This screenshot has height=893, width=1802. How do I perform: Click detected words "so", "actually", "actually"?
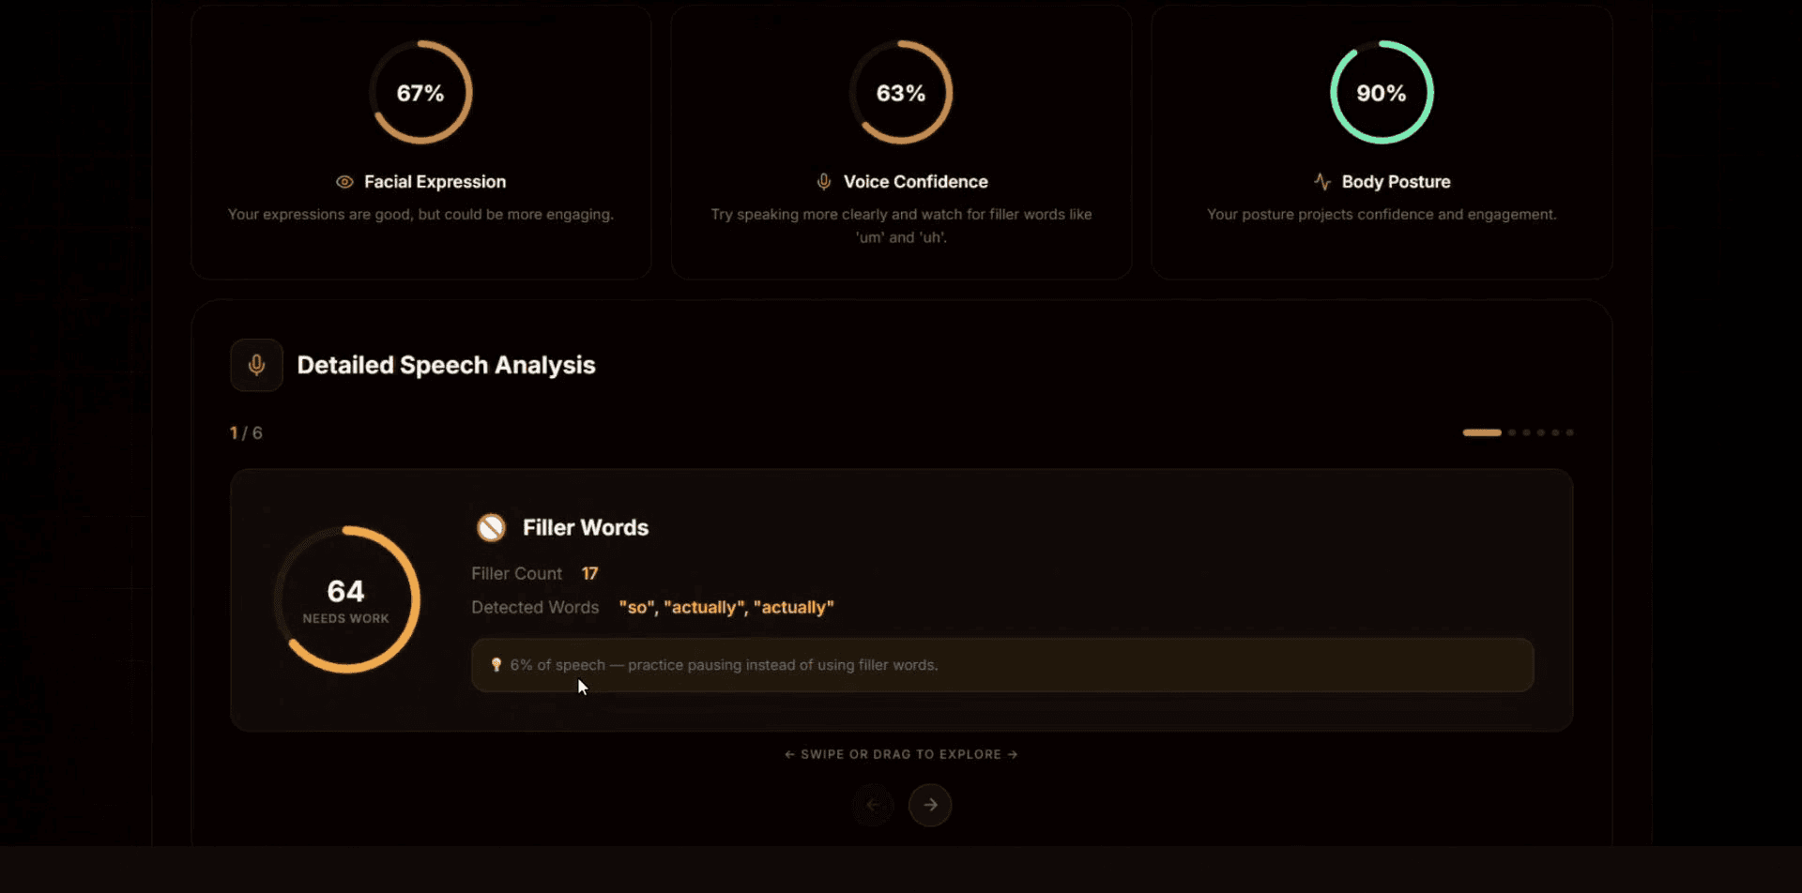click(726, 607)
